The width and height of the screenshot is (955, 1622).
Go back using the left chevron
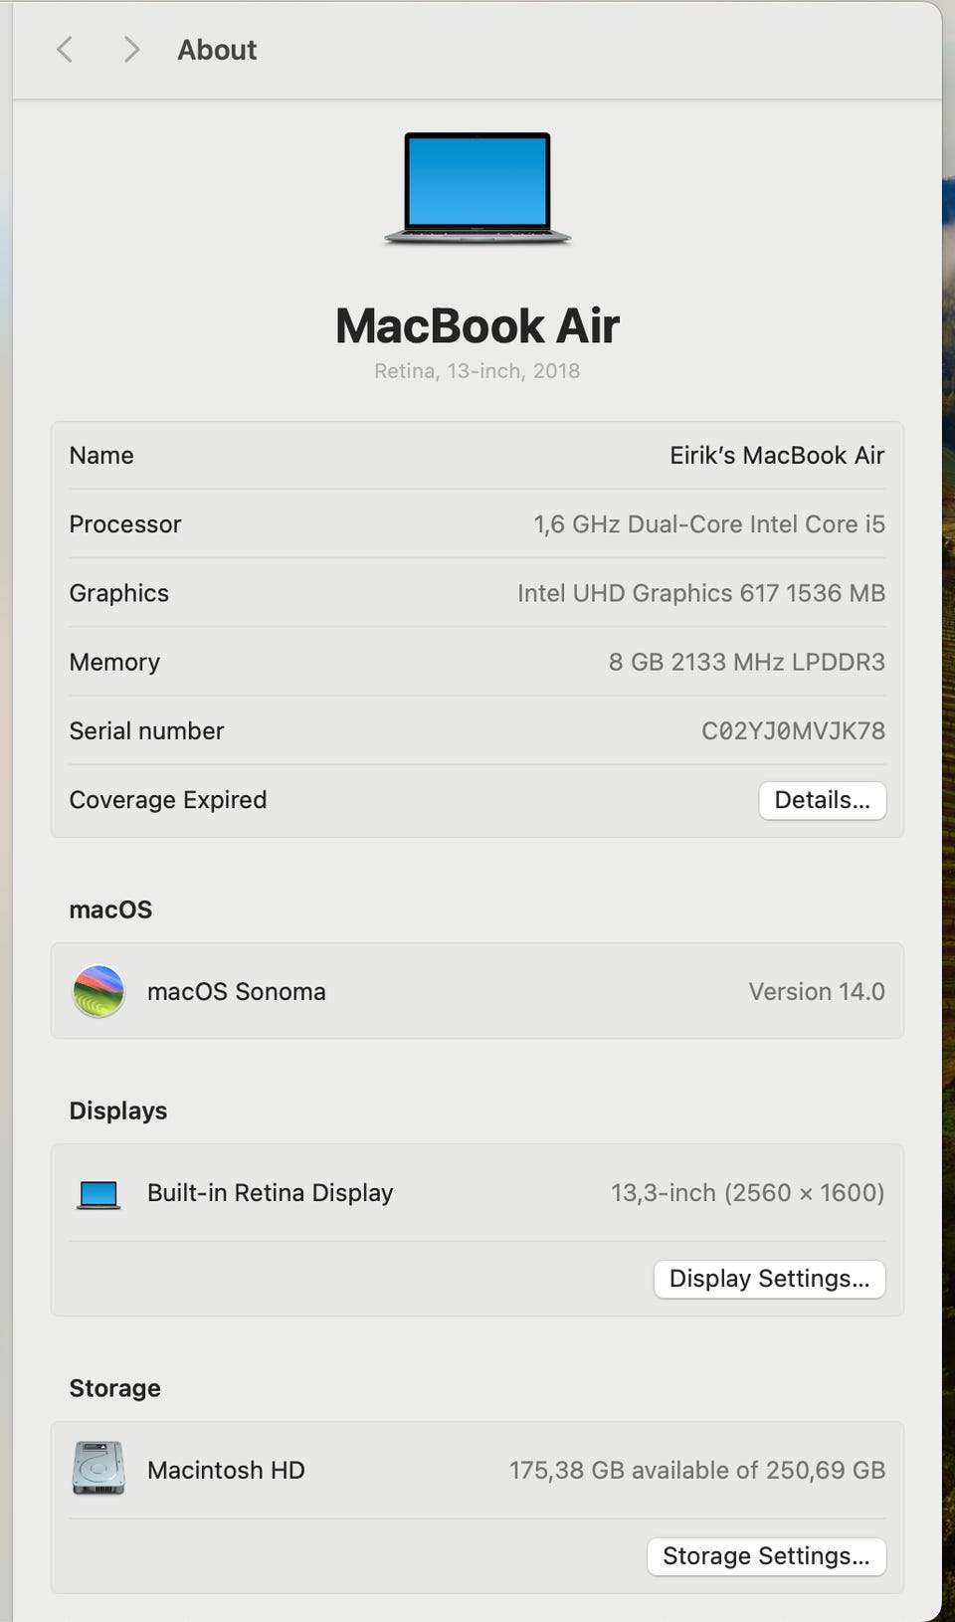coord(66,50)
